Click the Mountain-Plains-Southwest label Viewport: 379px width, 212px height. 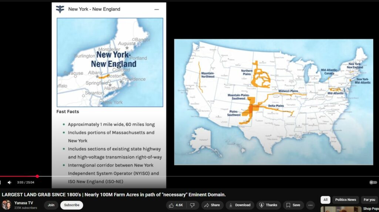(x=238, y=97)
